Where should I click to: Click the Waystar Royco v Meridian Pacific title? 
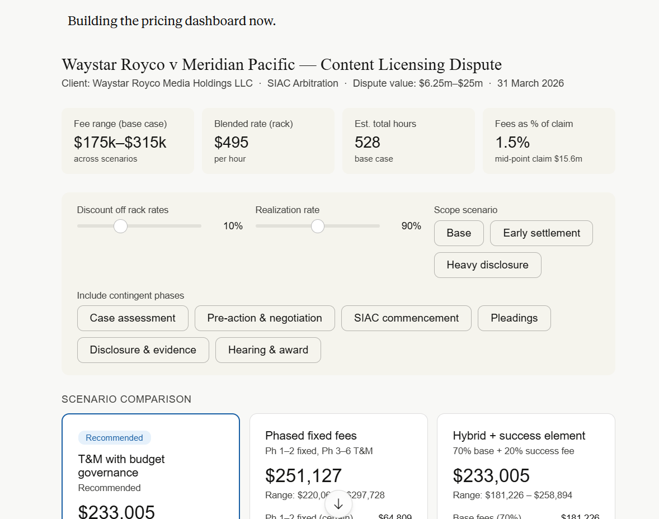[x=281, y=65]
